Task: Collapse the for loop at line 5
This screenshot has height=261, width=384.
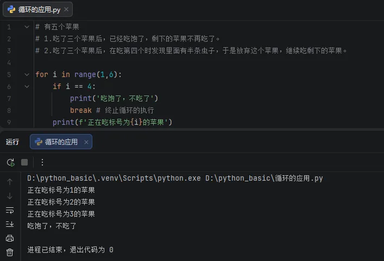Action: click(x=27, y=74)
